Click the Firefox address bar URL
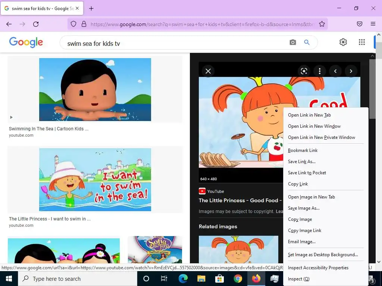Image resolution: width=382 pixels, height=286 pixels. click(202, 24)
